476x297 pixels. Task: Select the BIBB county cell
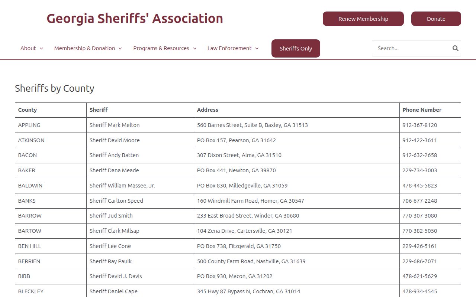point(51,276)
